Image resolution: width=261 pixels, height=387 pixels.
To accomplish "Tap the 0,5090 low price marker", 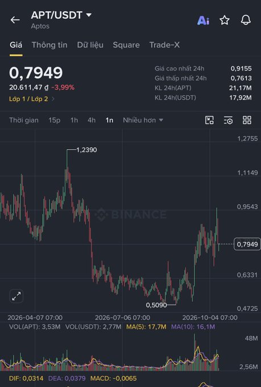I will tap(156, 305).
